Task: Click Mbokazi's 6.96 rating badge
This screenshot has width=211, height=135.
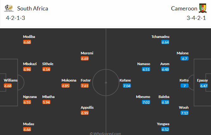Action: [27, 69]
